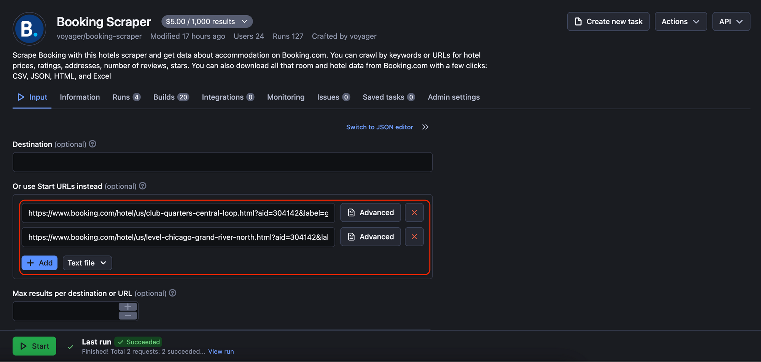
Task: Open the Information tab
Action: point(80,97)
